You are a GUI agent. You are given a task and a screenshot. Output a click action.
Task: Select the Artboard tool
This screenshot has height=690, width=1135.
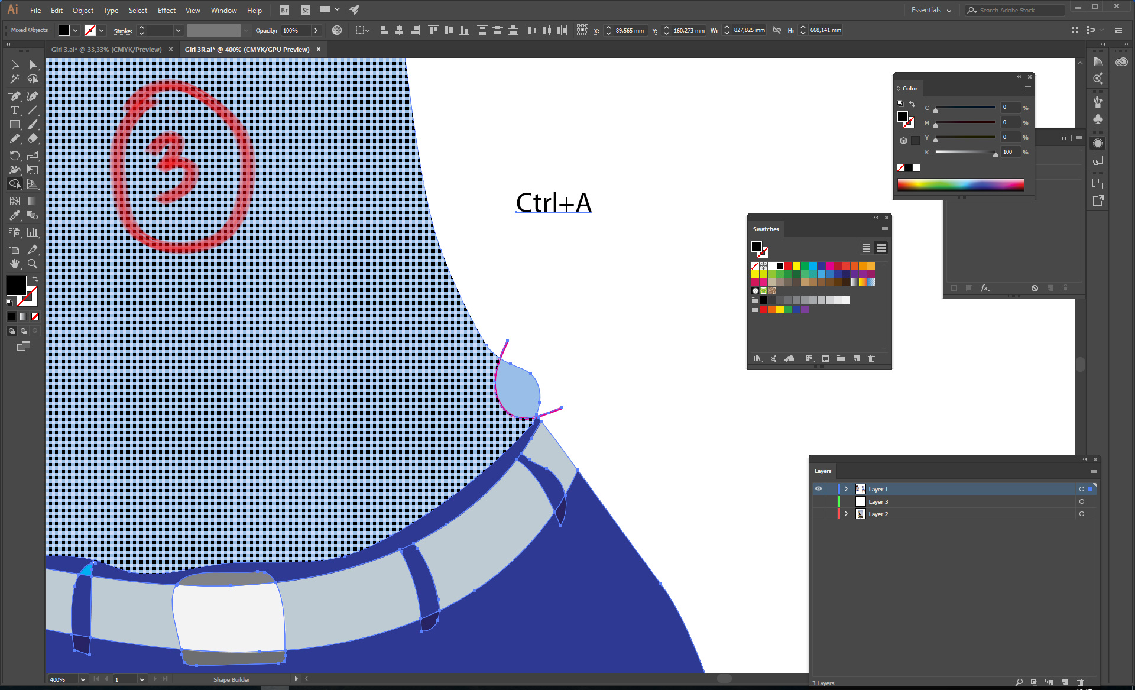15,250
